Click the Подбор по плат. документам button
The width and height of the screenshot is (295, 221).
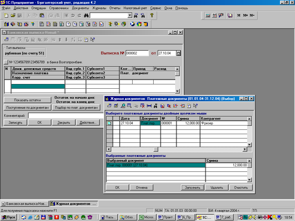76,108
